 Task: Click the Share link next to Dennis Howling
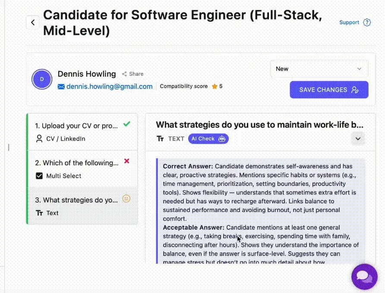click(133, 74)
